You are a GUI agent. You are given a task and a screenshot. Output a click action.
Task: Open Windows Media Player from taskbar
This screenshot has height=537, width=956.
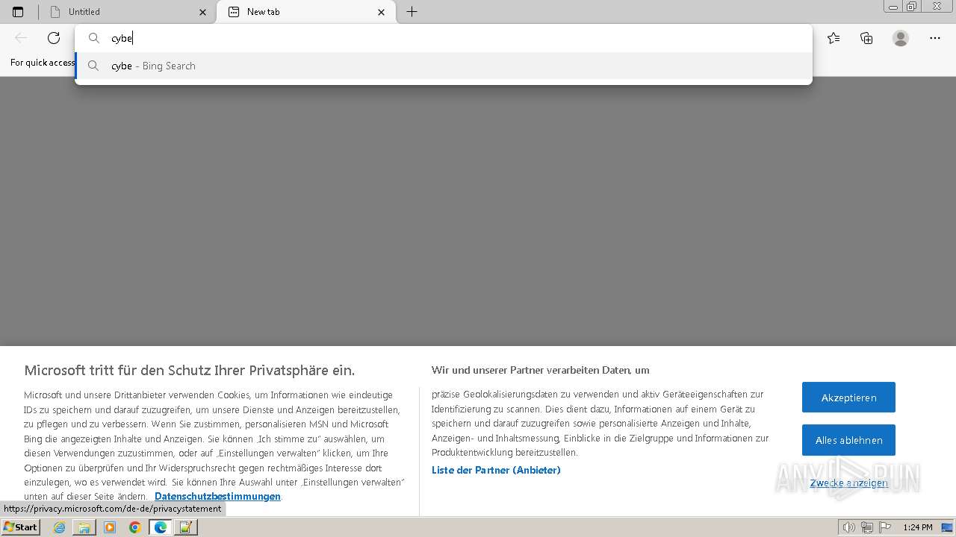click(x=110, y=527)
